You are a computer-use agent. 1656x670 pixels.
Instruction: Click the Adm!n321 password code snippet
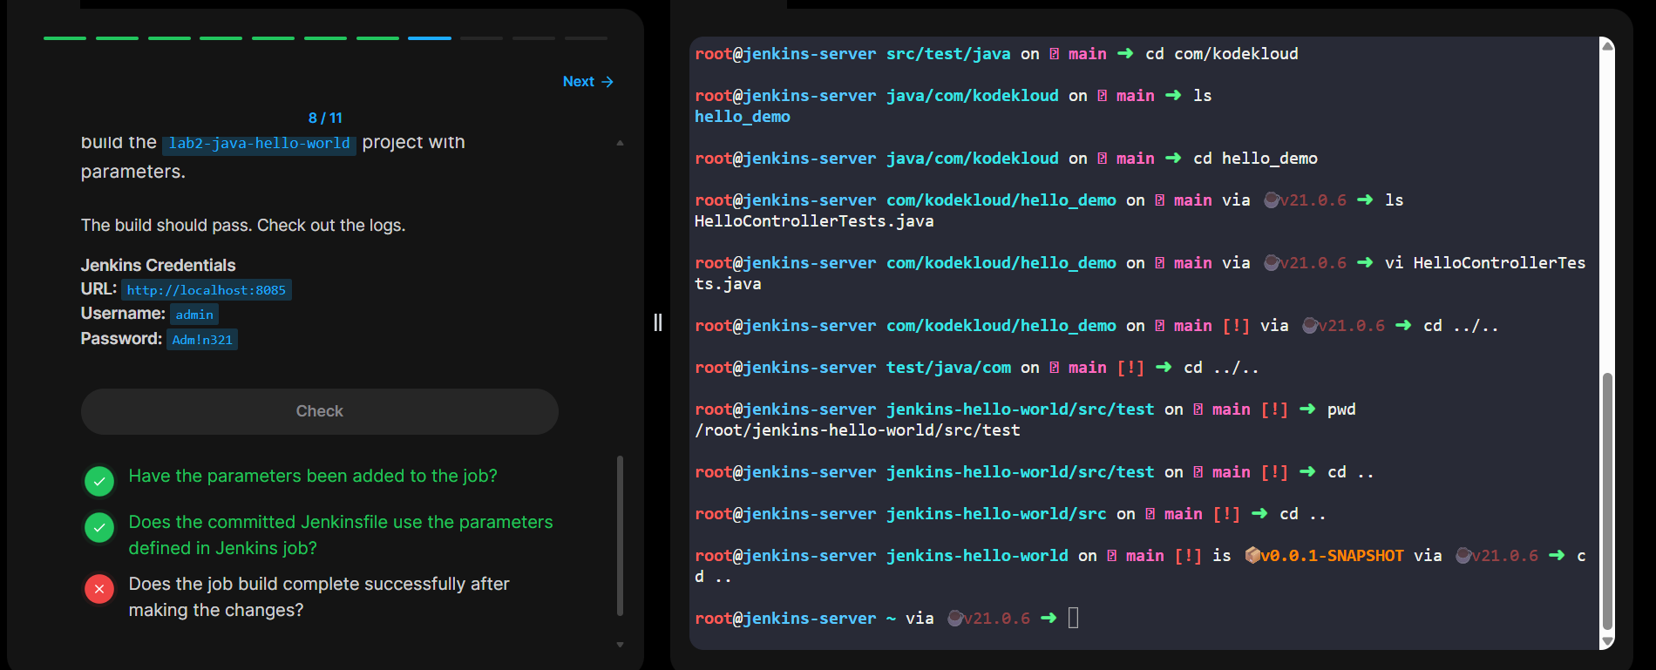coord(202,340)
